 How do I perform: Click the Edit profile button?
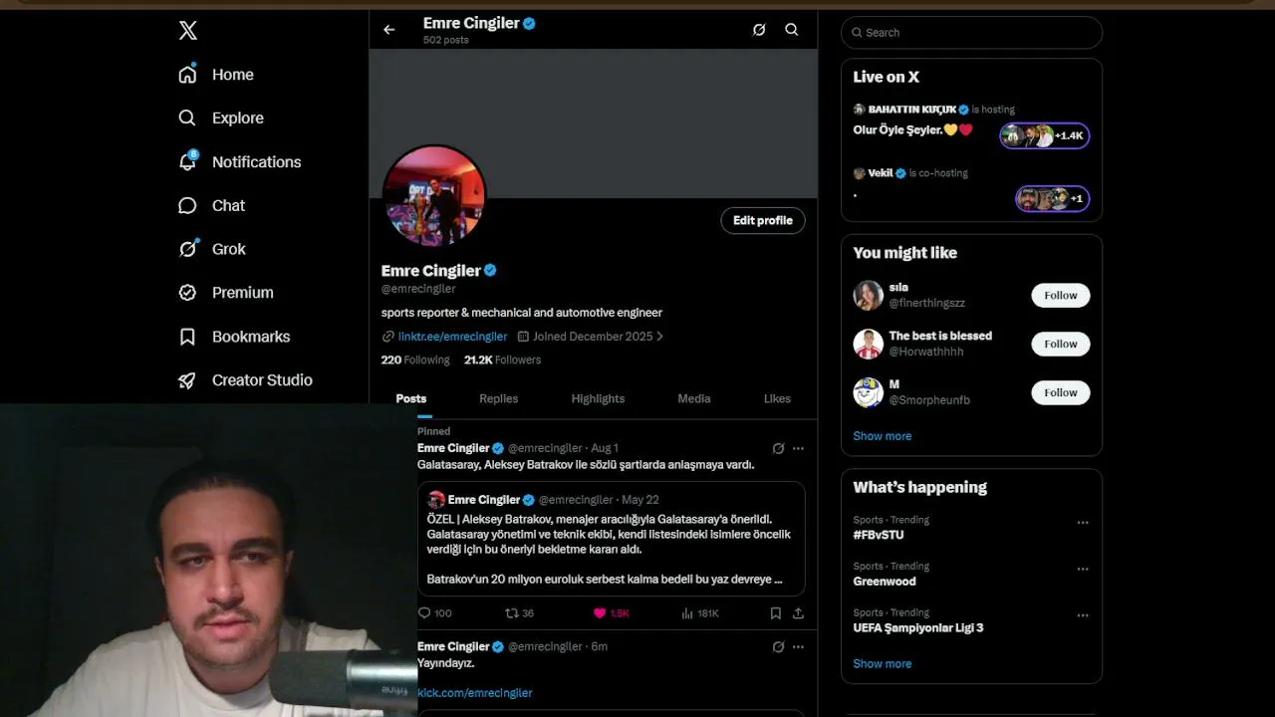click(x=763, y=221)
